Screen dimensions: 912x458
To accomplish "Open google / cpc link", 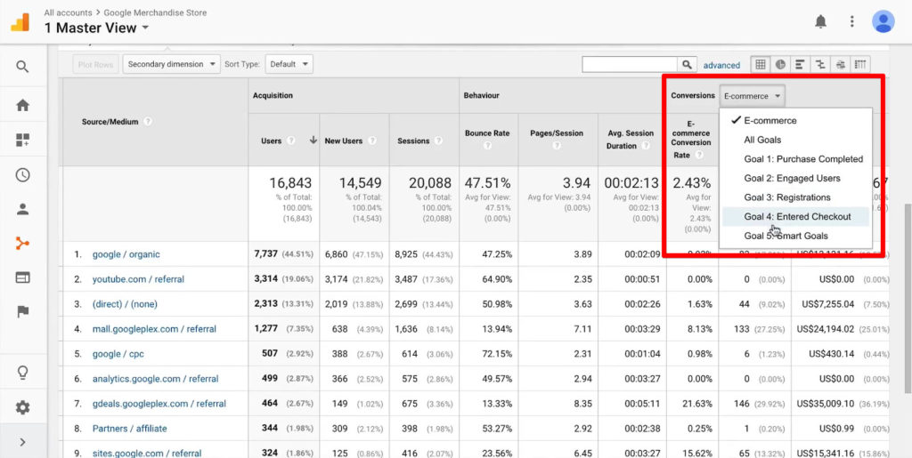I will coord(118,354).
